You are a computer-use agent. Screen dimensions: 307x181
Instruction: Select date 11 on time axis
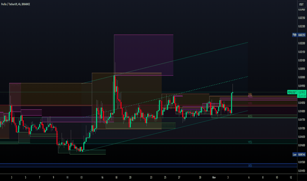67,177
